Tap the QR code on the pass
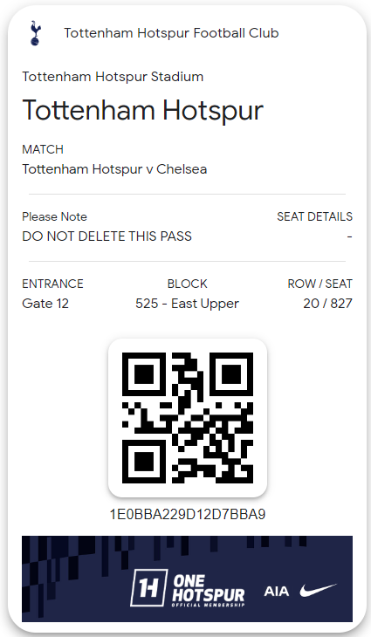 pyautogui.click(x=188, y=418)
